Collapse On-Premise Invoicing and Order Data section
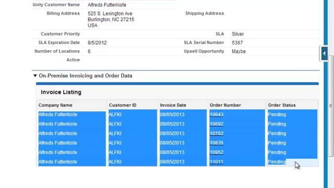Viewport: 334px width, 188px height. point(35,76)
